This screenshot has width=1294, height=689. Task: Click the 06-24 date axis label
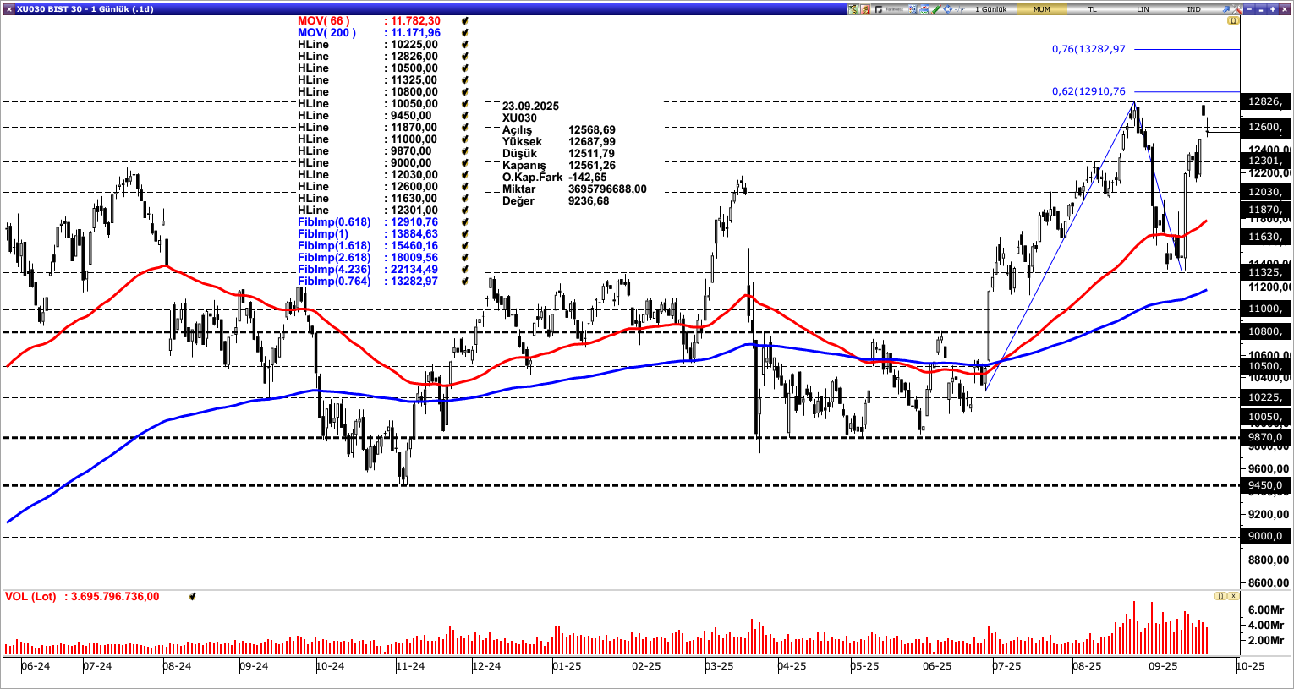click(36, 666)
